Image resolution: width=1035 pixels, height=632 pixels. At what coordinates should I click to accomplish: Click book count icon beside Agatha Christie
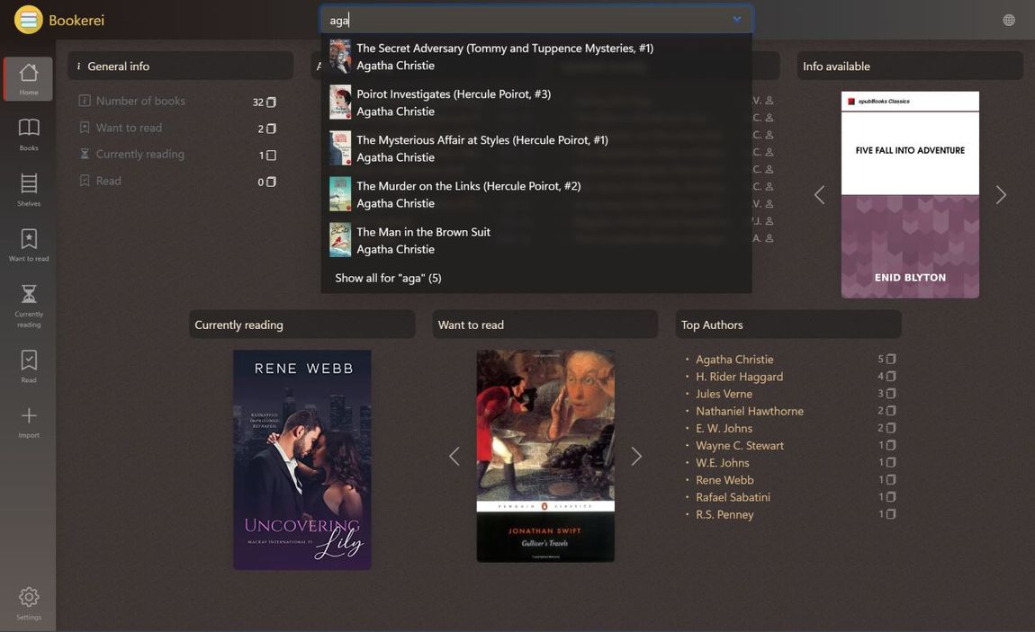point(890,360)
